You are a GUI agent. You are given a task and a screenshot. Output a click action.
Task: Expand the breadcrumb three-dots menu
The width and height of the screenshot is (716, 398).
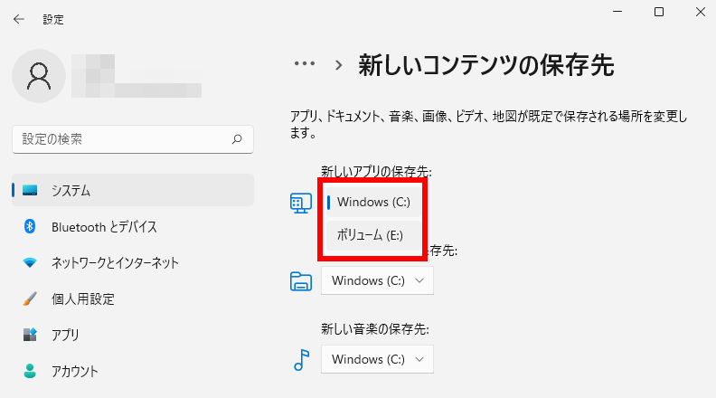[305, 64]
